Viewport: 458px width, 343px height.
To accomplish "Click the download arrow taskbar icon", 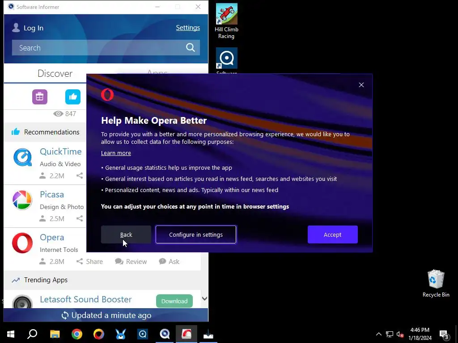I will coord(208,334).
